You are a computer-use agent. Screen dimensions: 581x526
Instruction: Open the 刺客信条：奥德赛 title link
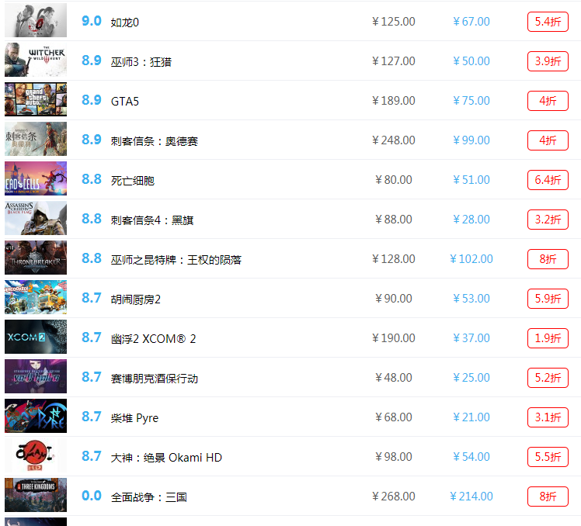point(154,141)
